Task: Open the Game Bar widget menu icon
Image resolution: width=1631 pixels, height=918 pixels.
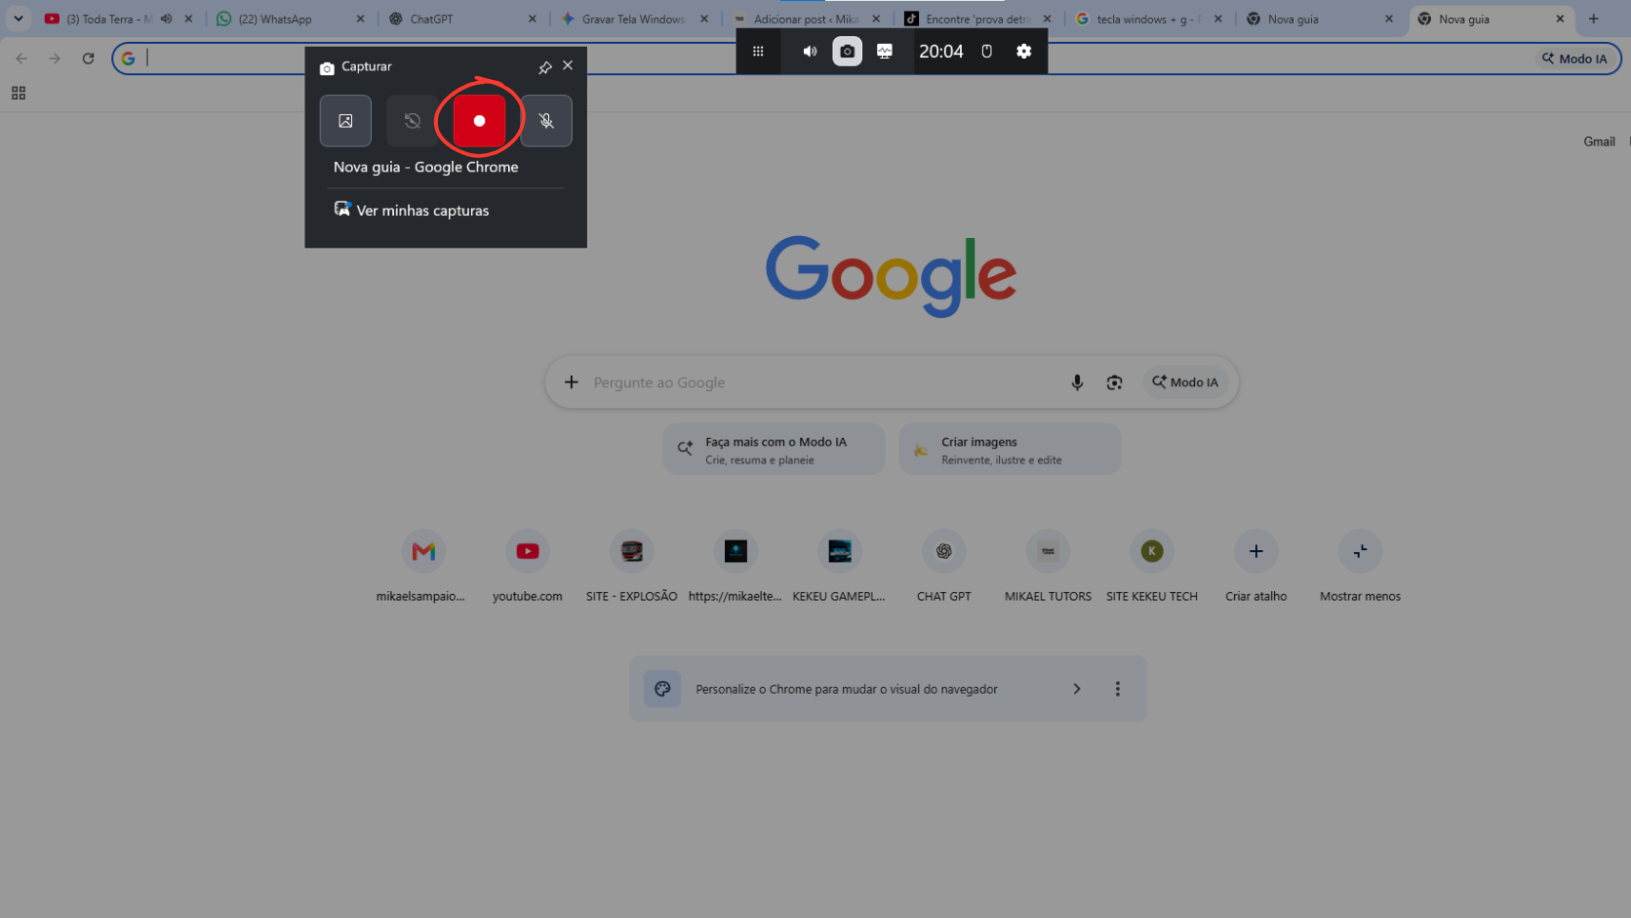Action: tap(758, 51)
